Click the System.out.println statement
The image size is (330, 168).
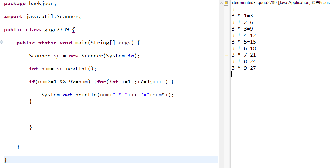107,95
